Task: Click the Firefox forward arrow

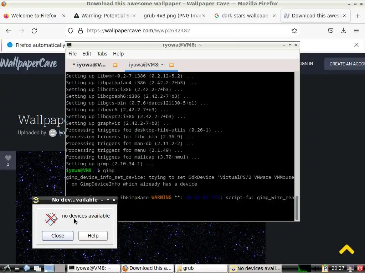Action: pyautogui.click(x=21, y=31)
